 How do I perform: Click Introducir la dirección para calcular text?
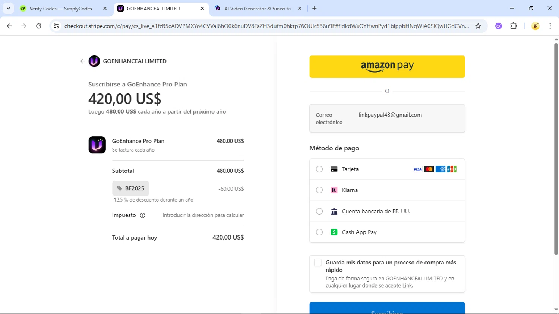(x=203, y=215)
